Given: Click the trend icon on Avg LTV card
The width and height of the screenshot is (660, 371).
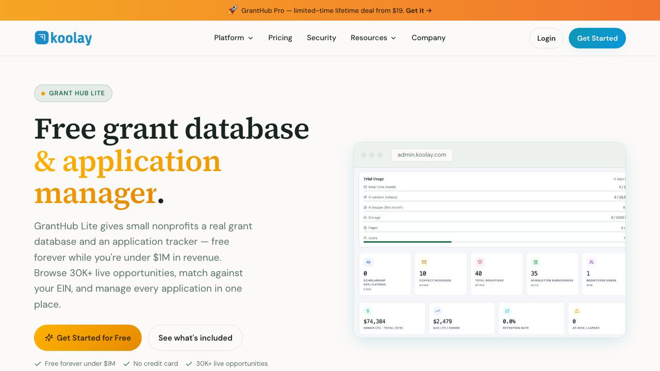Looking at the screenshot, I should (x=437, y=311).
